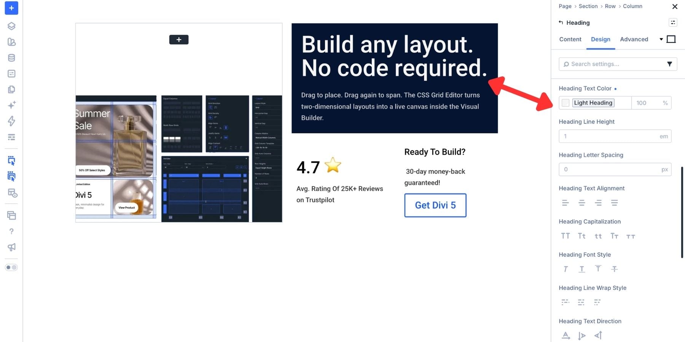The width and height of the screenshot is (685, 342).
Task: Click the Light Heading color variable tag
Action: tap(593, 103)
